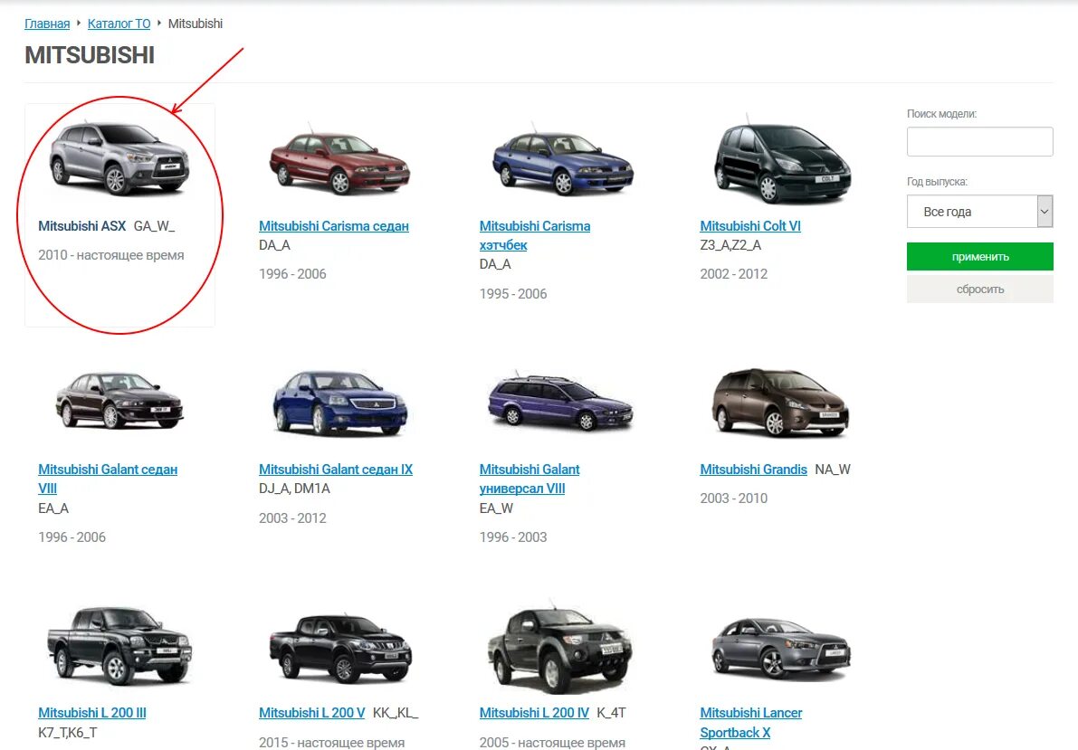The height and width of the screenshot is (750, 1078).
Task: Open Mitsubishi Grandis link
Action: [x=753, y=469]
